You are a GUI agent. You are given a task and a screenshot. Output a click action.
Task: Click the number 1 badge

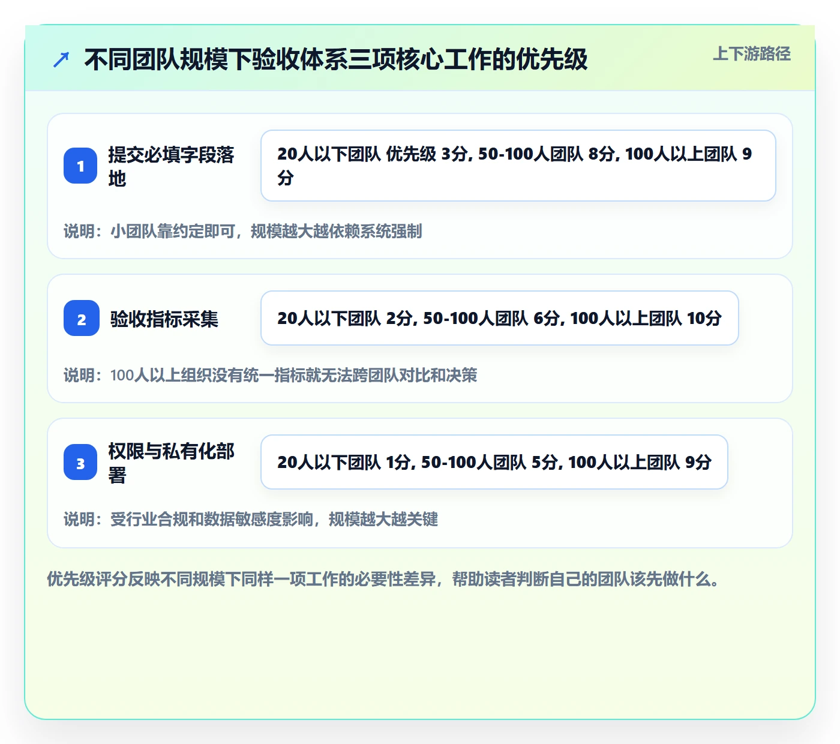coord(80,166)
